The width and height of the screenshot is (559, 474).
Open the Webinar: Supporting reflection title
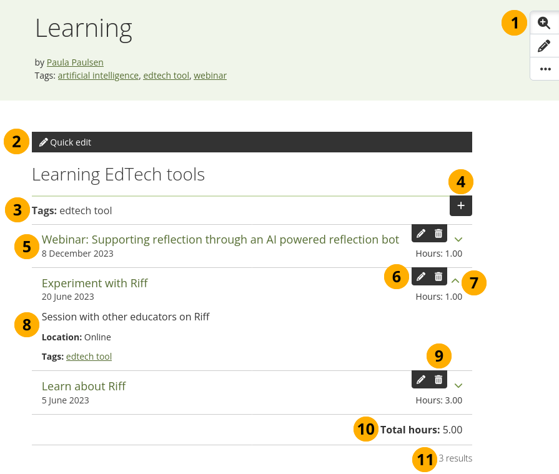point(220,239)
